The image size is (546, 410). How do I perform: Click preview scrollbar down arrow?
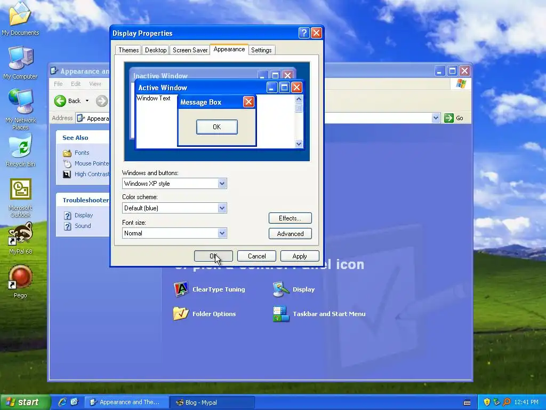pyautogui.click(x=299, y=144)
